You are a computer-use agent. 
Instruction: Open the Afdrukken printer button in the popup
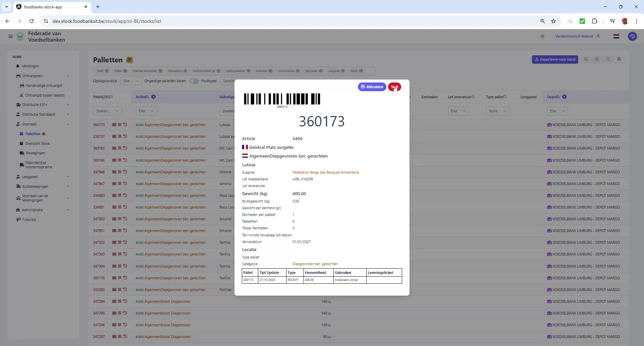tap(372, 87)
